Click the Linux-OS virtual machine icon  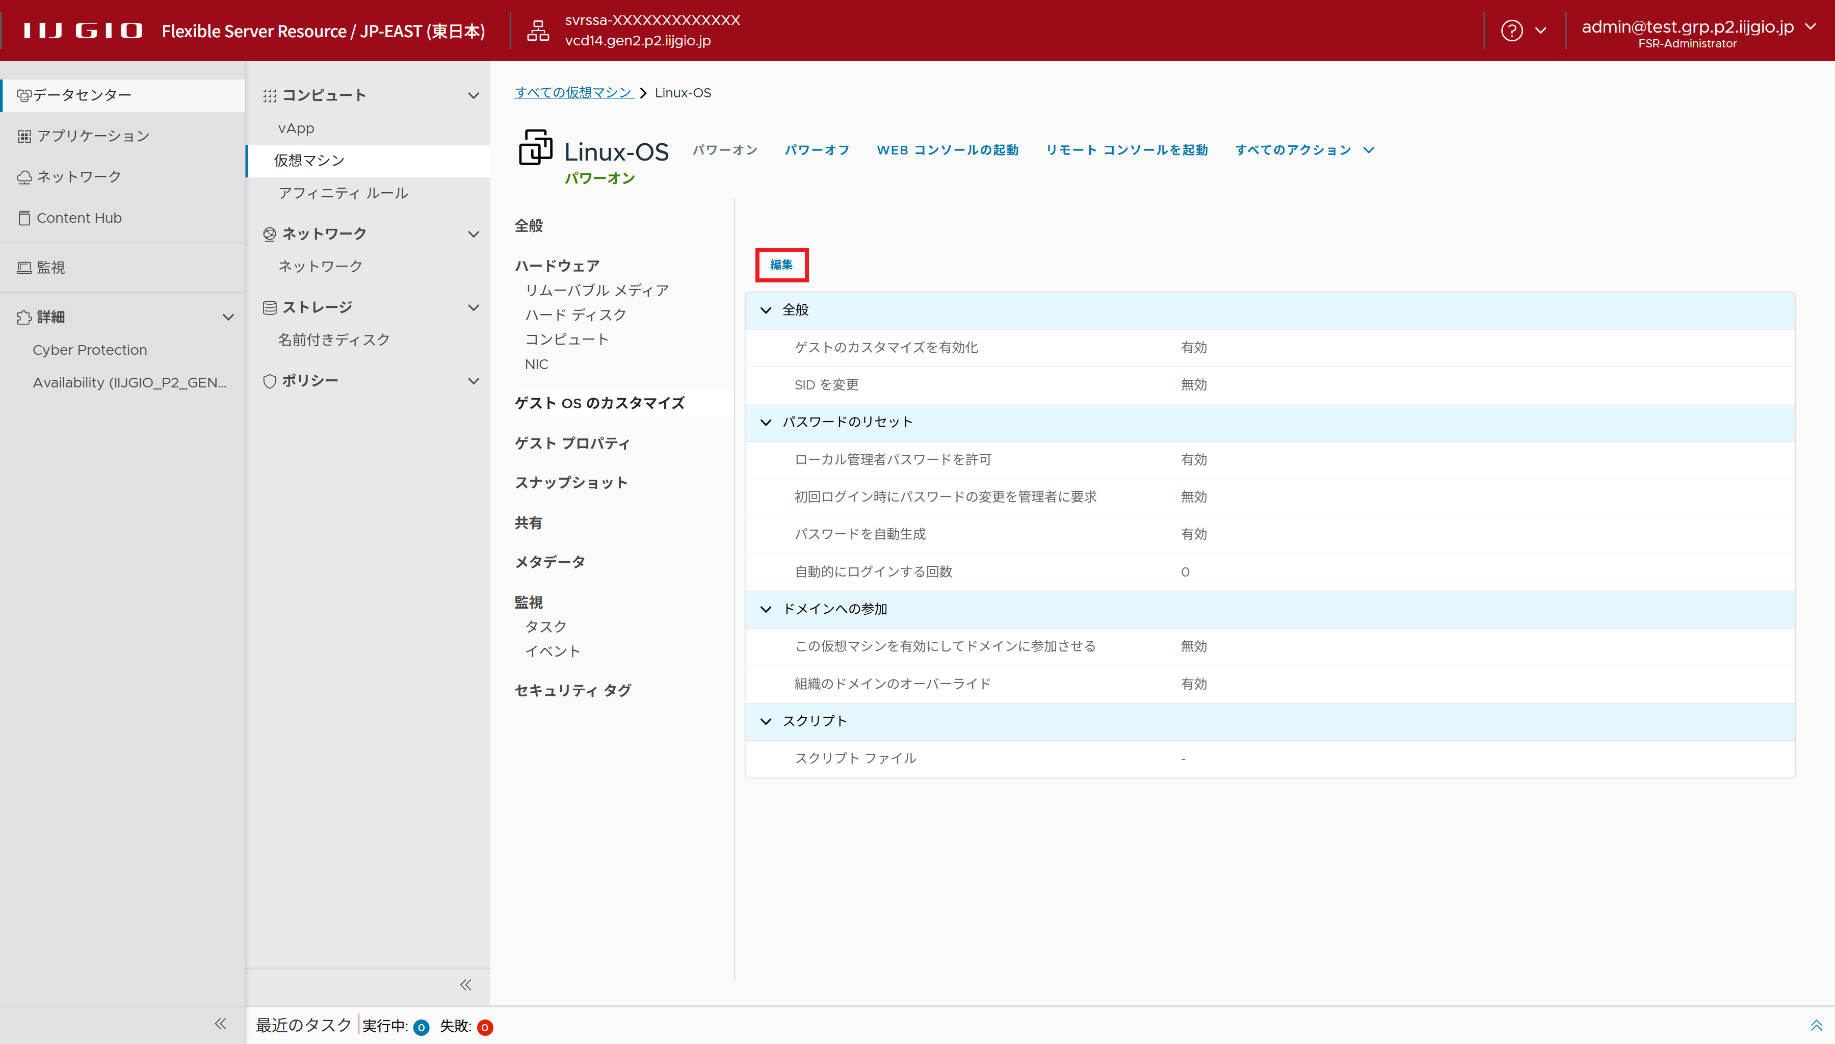(535, 148)
